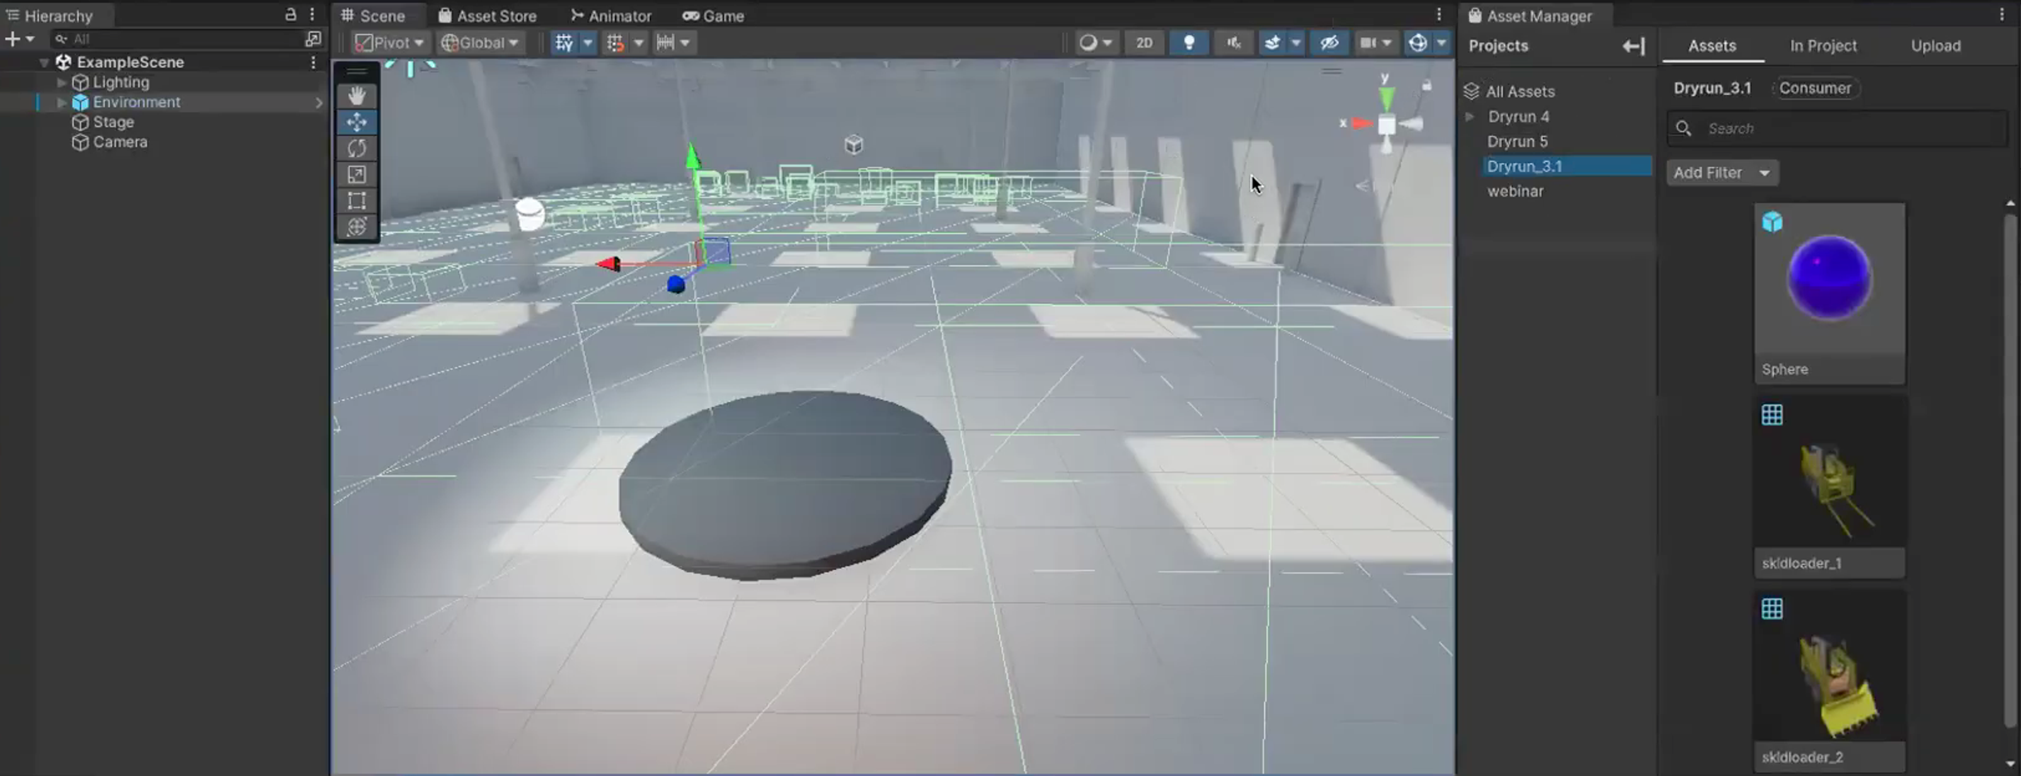
Task: Open the Global orientation dropdown
Action: [480, 42]
